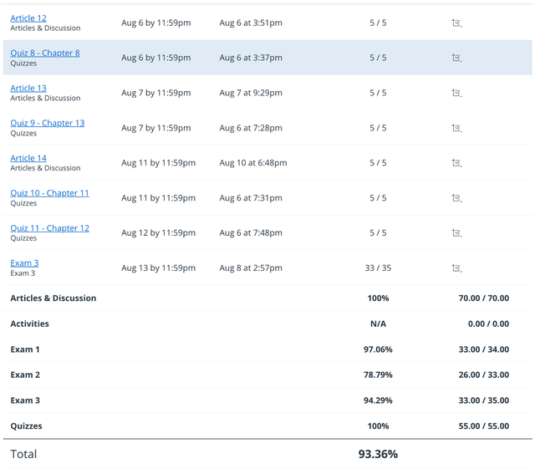Click score details icon in Article 13 row

tap(456, 94)
